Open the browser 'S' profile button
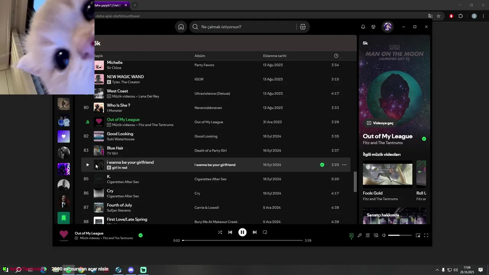 (474, 16)
